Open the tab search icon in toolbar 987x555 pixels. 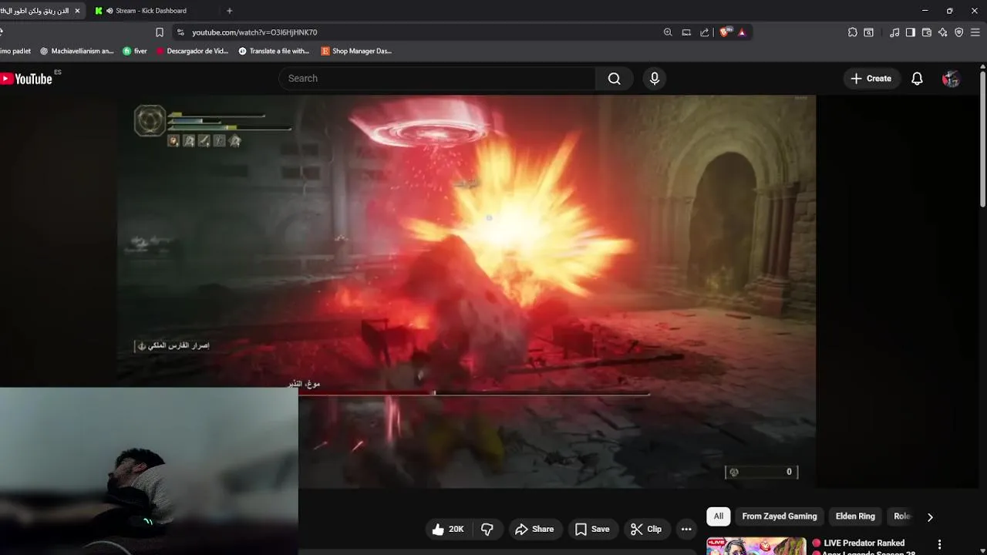click(x=869, y=32)
